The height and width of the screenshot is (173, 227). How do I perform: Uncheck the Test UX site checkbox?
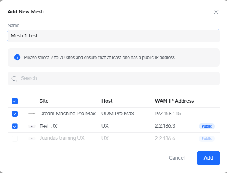click(15, 126)
